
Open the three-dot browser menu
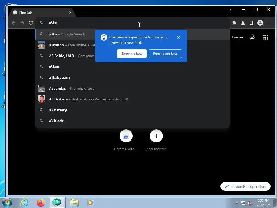pyautogui.click(x=269, y=23)
